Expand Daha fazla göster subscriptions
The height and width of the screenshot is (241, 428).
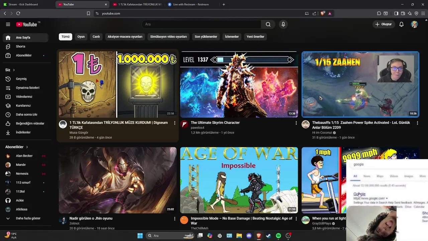click(x=25, y=218)
